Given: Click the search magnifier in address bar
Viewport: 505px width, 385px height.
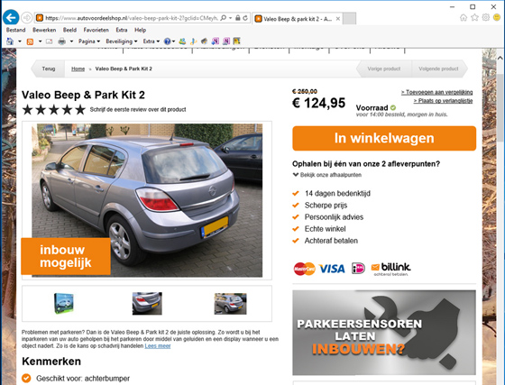Looking at the screenshot, I should pyautogui.click(x=224, y=18).
